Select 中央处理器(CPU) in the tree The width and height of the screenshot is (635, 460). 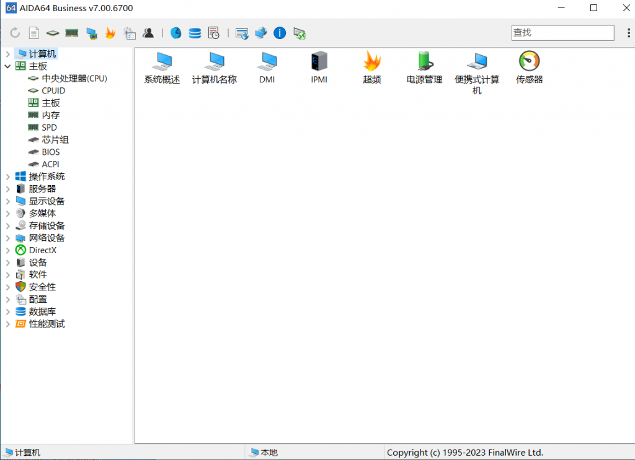coord(74,79)
